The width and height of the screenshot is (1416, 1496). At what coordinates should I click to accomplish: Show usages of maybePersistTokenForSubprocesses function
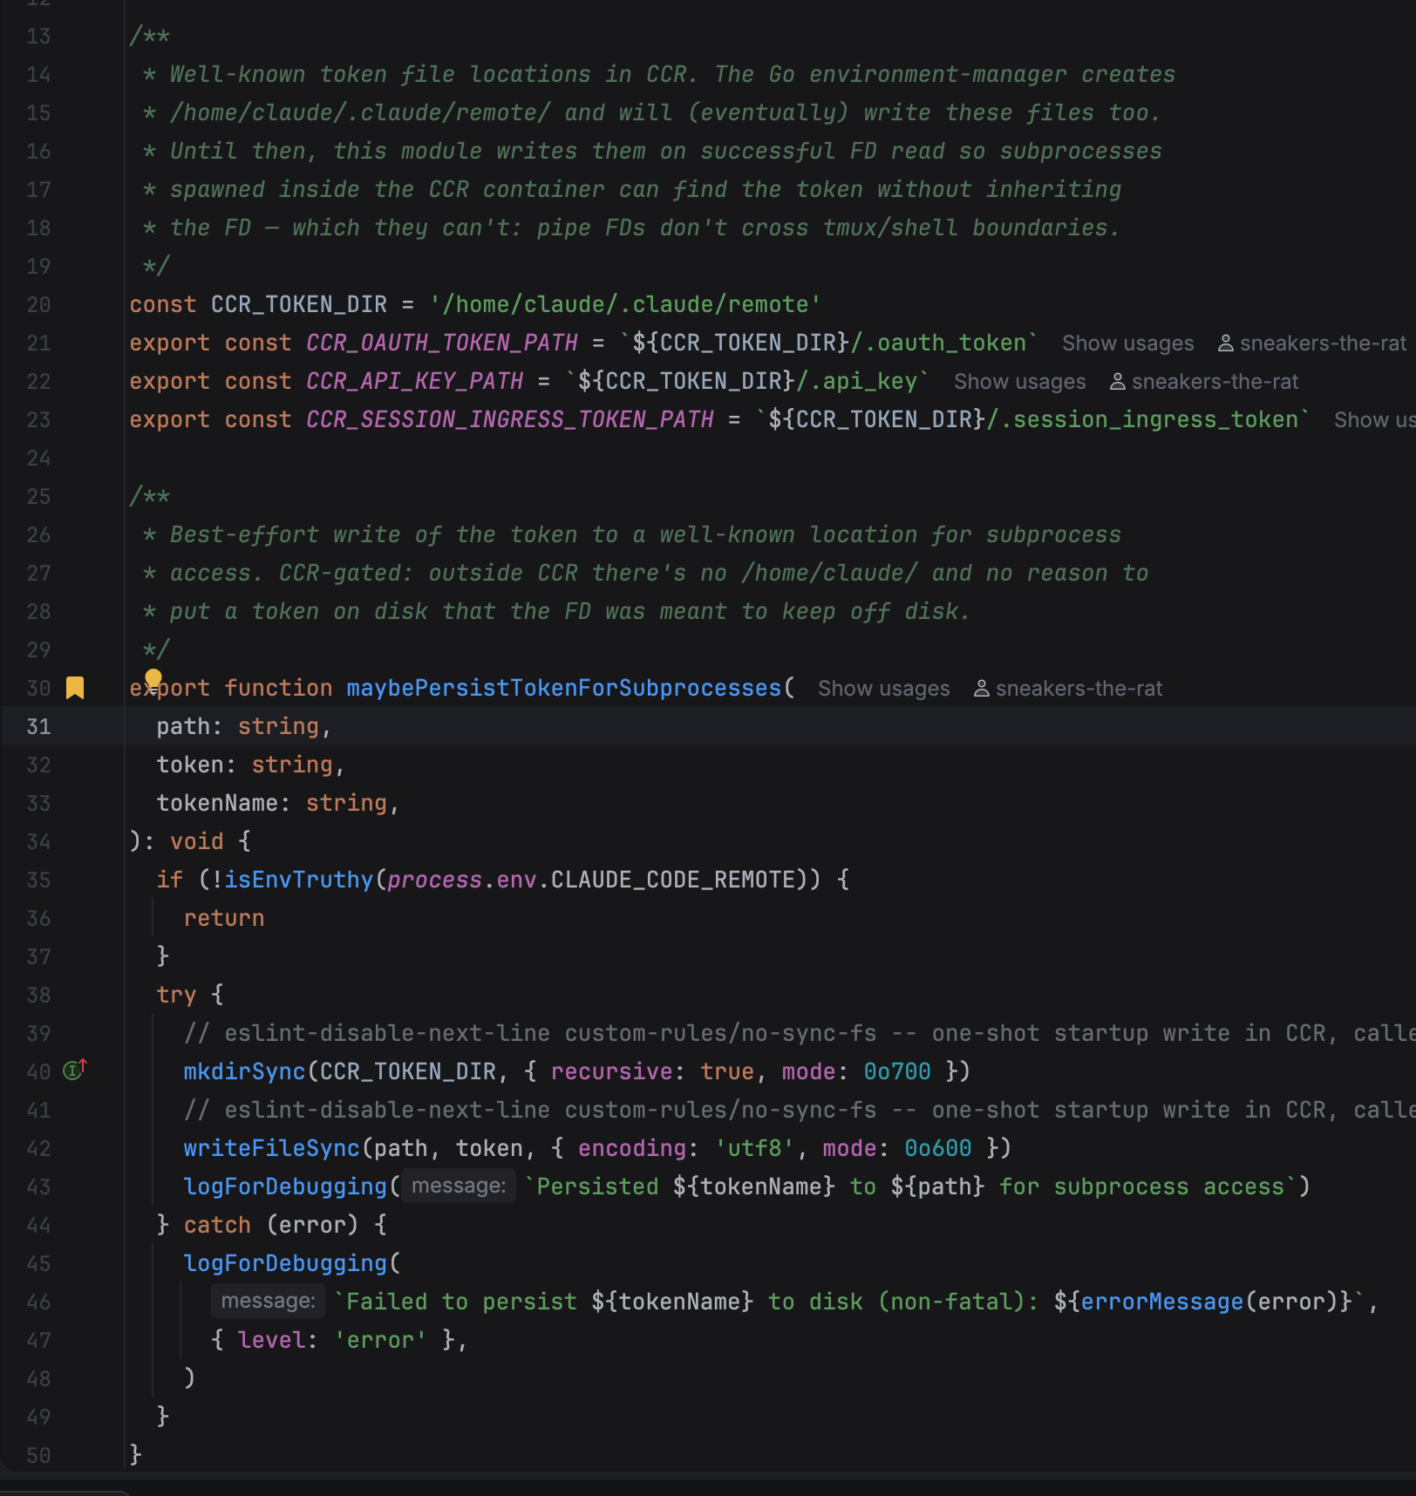pos(883,689)
